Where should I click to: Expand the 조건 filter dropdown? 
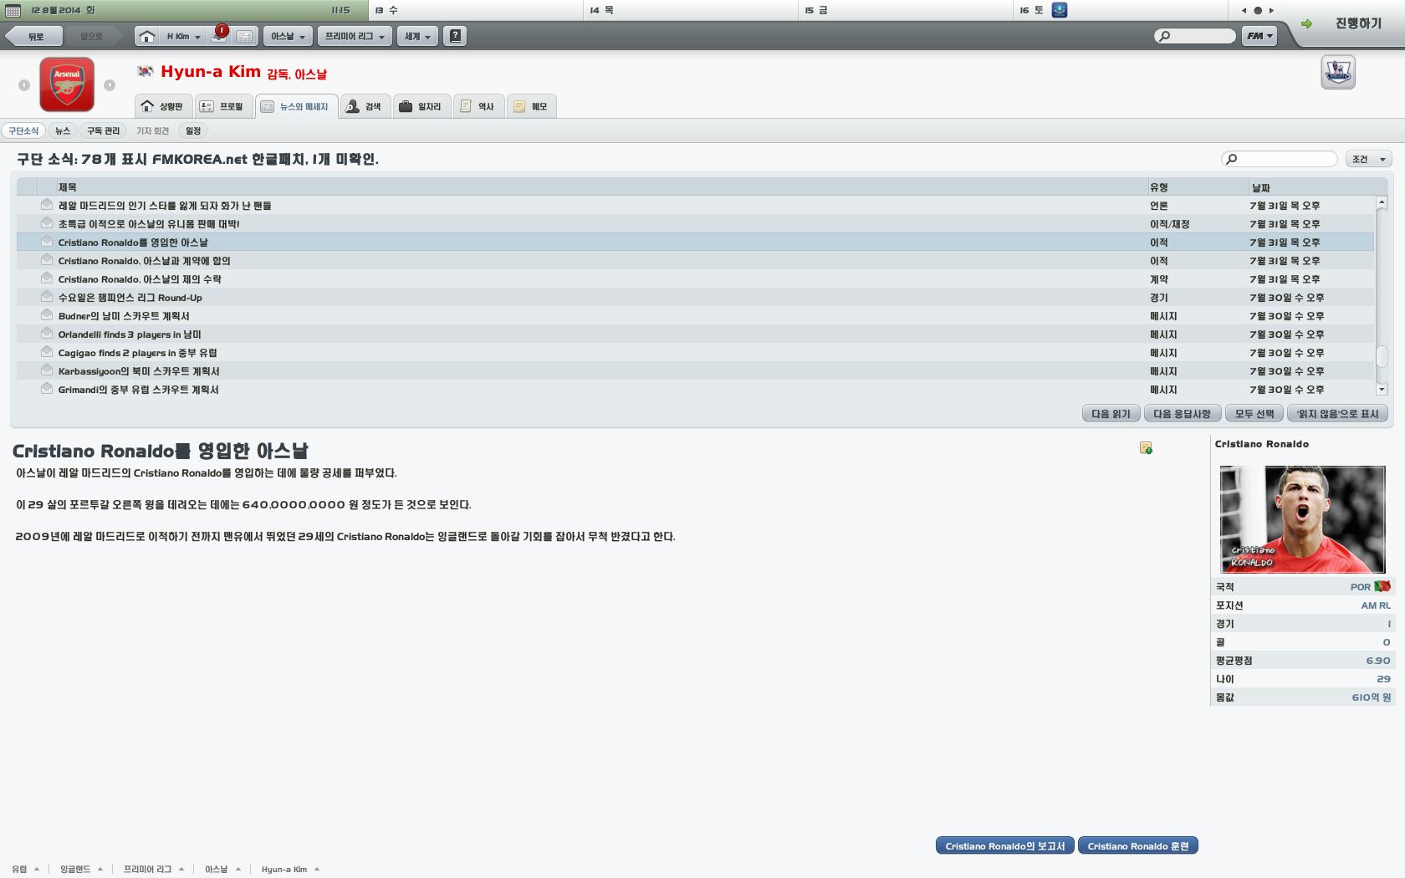pos(1367,159)
